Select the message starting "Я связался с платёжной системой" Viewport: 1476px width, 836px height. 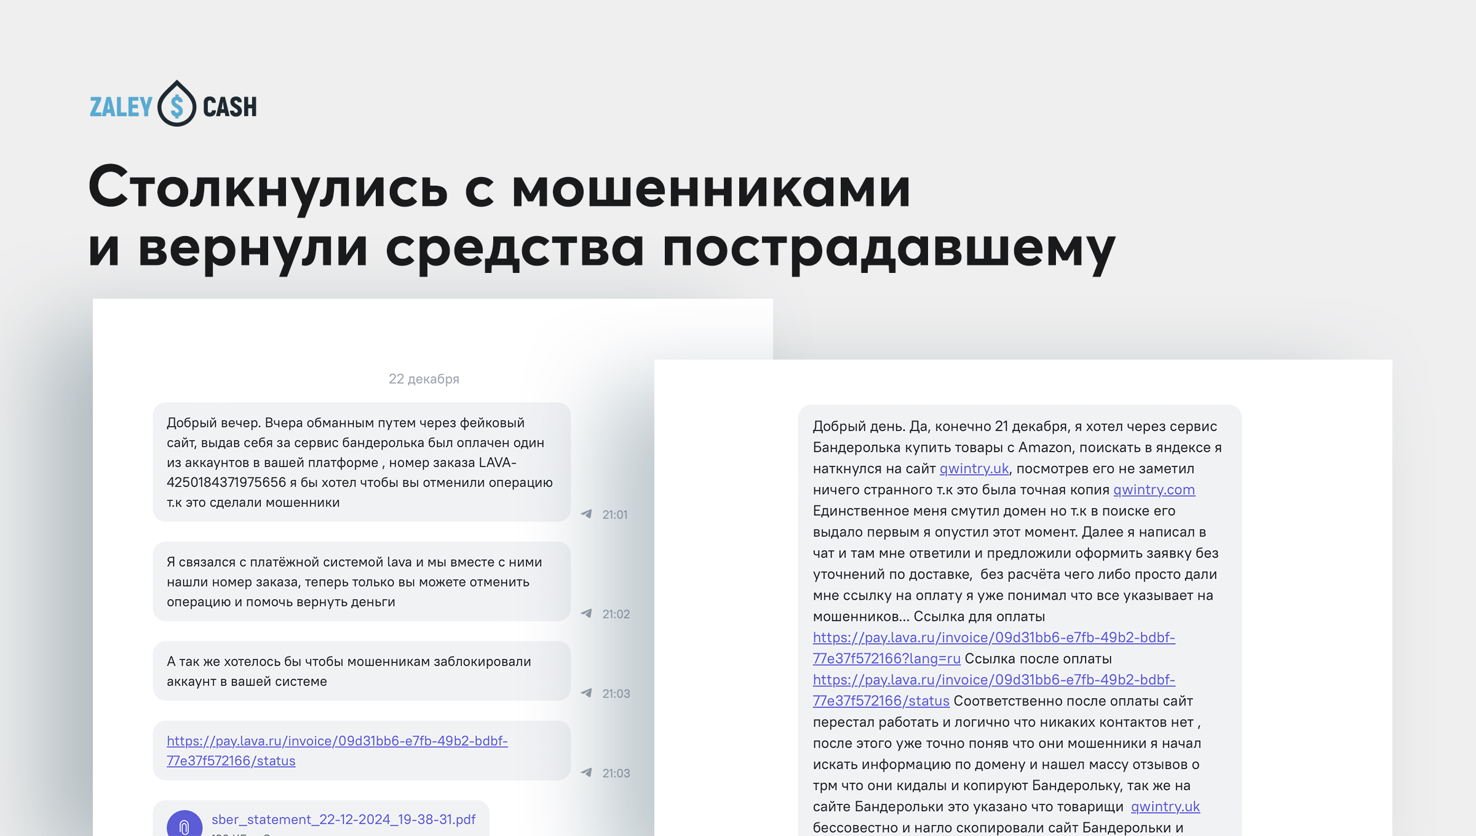pos(362,582)
